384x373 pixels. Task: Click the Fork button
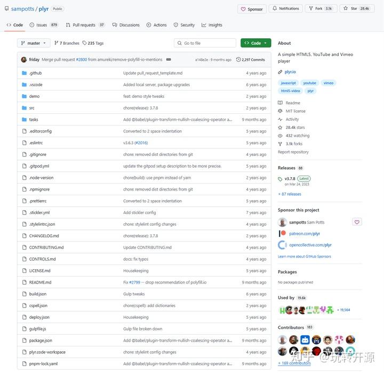(x=321, y=9)
